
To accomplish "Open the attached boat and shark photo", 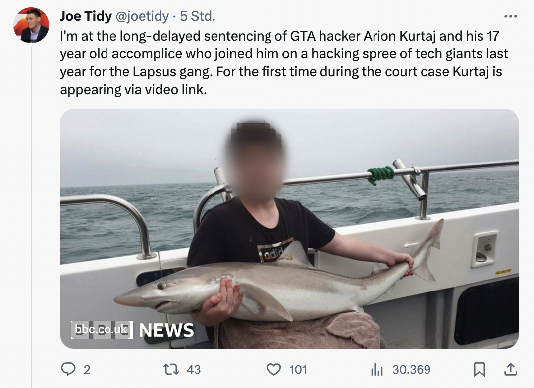I will coord(289,229).
